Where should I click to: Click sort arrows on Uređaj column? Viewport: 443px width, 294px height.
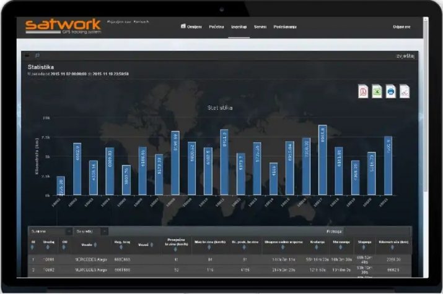[x=48, y=249]
